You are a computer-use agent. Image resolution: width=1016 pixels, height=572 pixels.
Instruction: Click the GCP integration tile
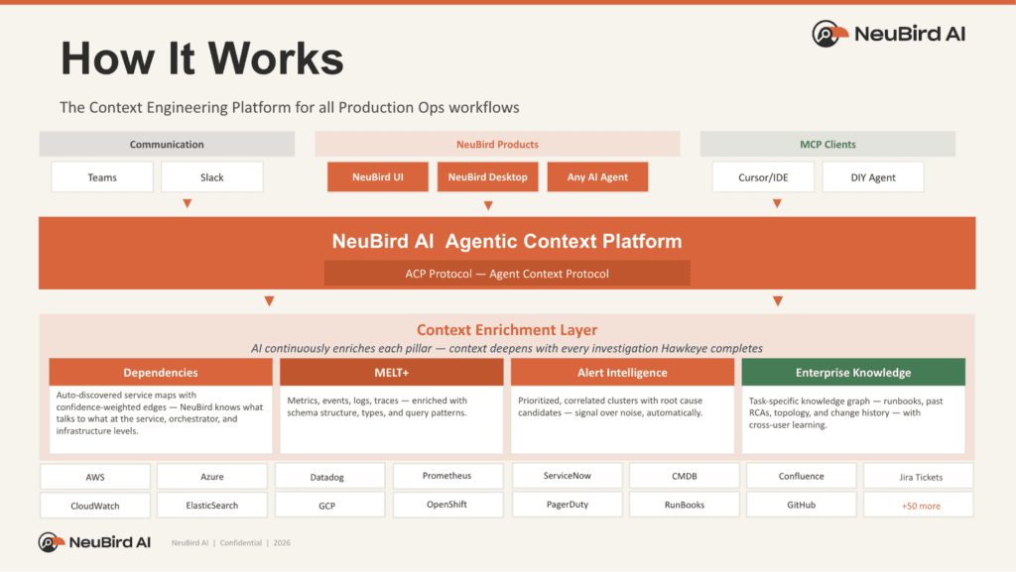tap(329, 505)
